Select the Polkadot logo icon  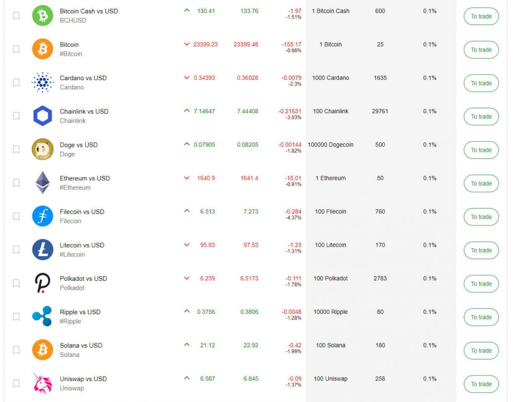[x=43, y=283]
